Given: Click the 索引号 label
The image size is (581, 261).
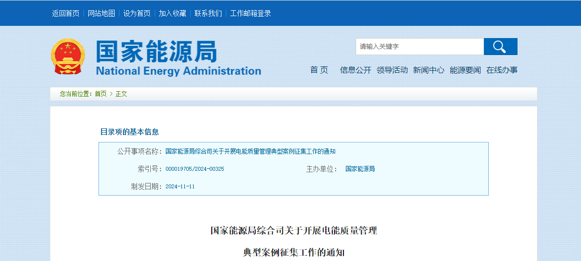Looking at the screenshot, I should pyautogui.click(x=150, y=169).
